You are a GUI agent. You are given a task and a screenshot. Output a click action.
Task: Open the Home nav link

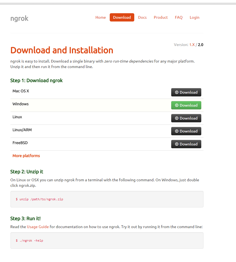pos(101,17)
